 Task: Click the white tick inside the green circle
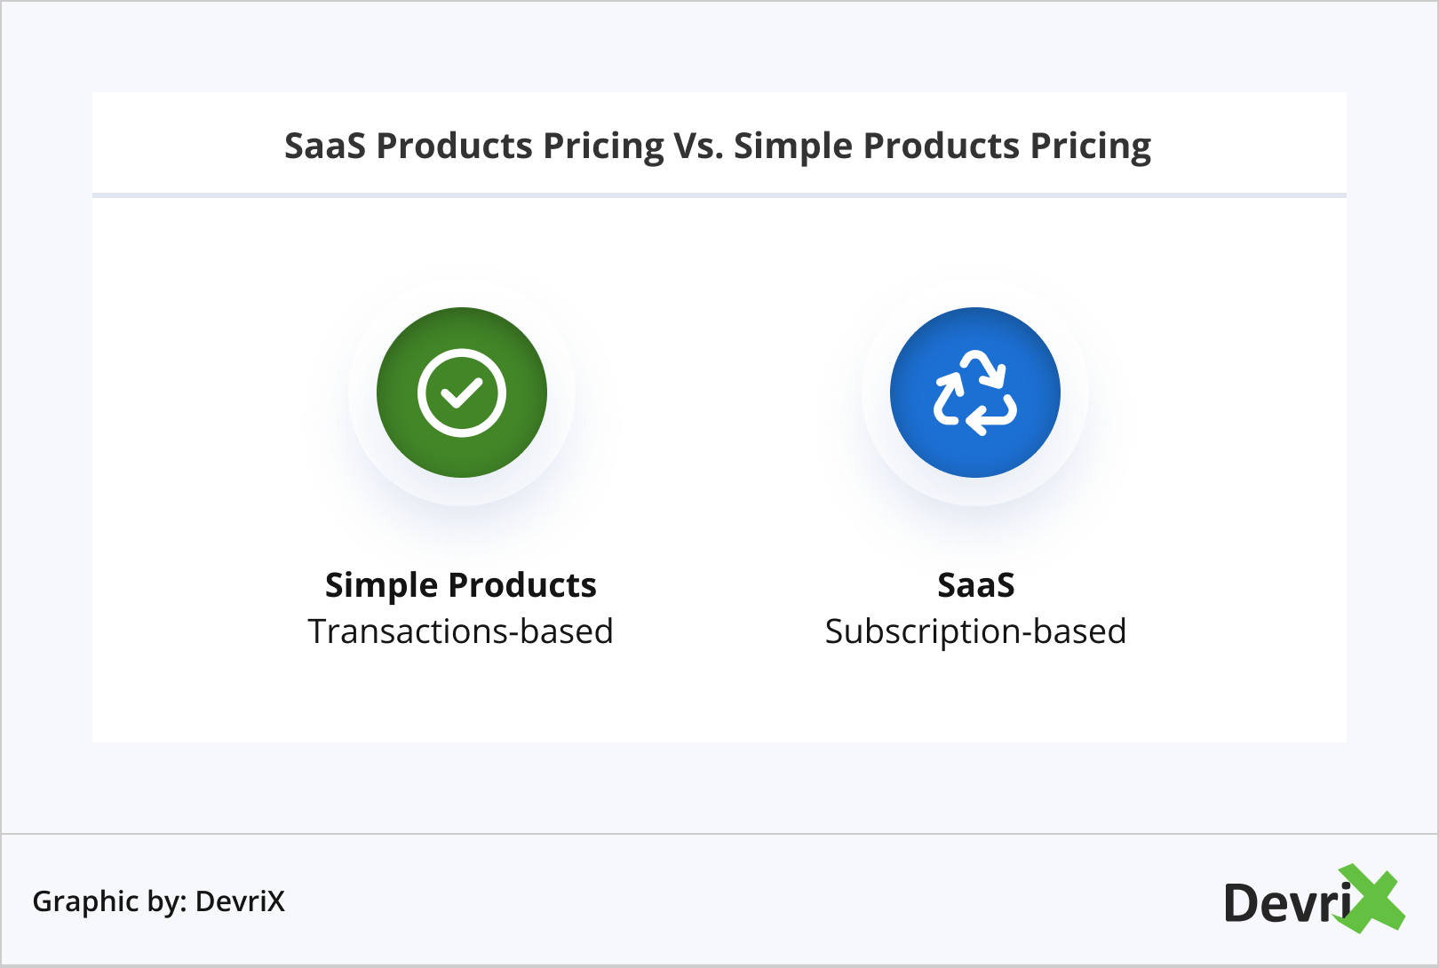tap(461, 393)
